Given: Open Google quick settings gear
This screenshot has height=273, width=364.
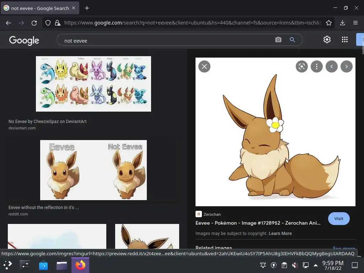Looking at the screenshot, I should click(327, 39).
